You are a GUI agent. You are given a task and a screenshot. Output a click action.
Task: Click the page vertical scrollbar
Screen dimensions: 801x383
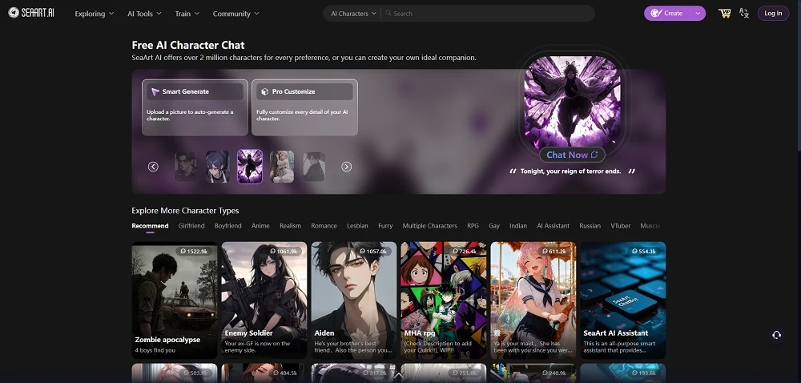pos(799,191)
